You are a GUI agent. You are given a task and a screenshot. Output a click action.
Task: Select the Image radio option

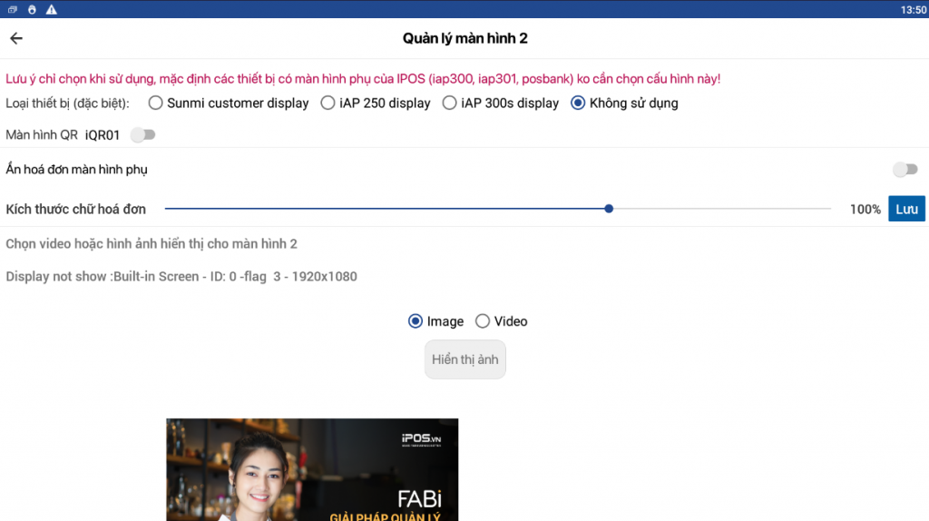point(416,321)
